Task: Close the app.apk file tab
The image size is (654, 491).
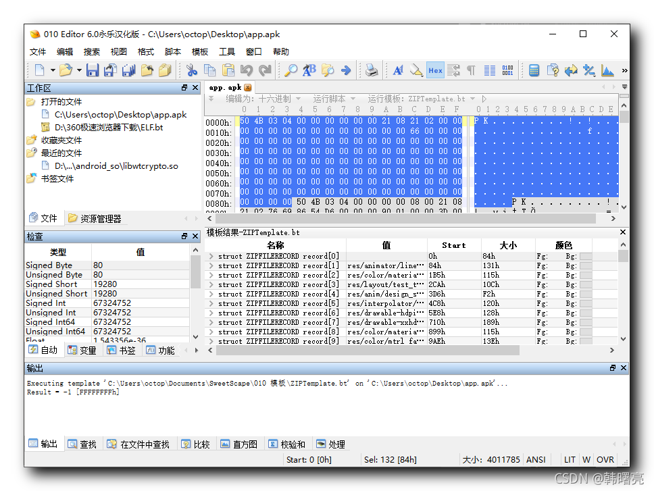Action: pyautogui.click(x=248, y=88)
